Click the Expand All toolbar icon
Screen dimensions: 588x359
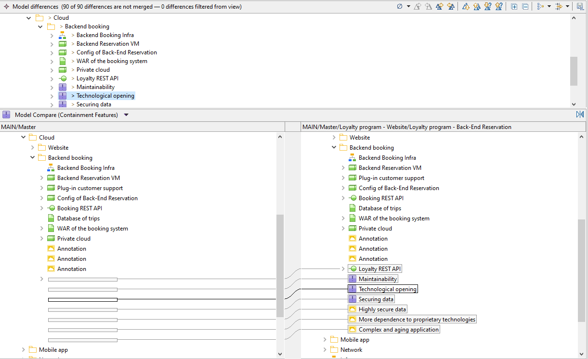point(514,7)
